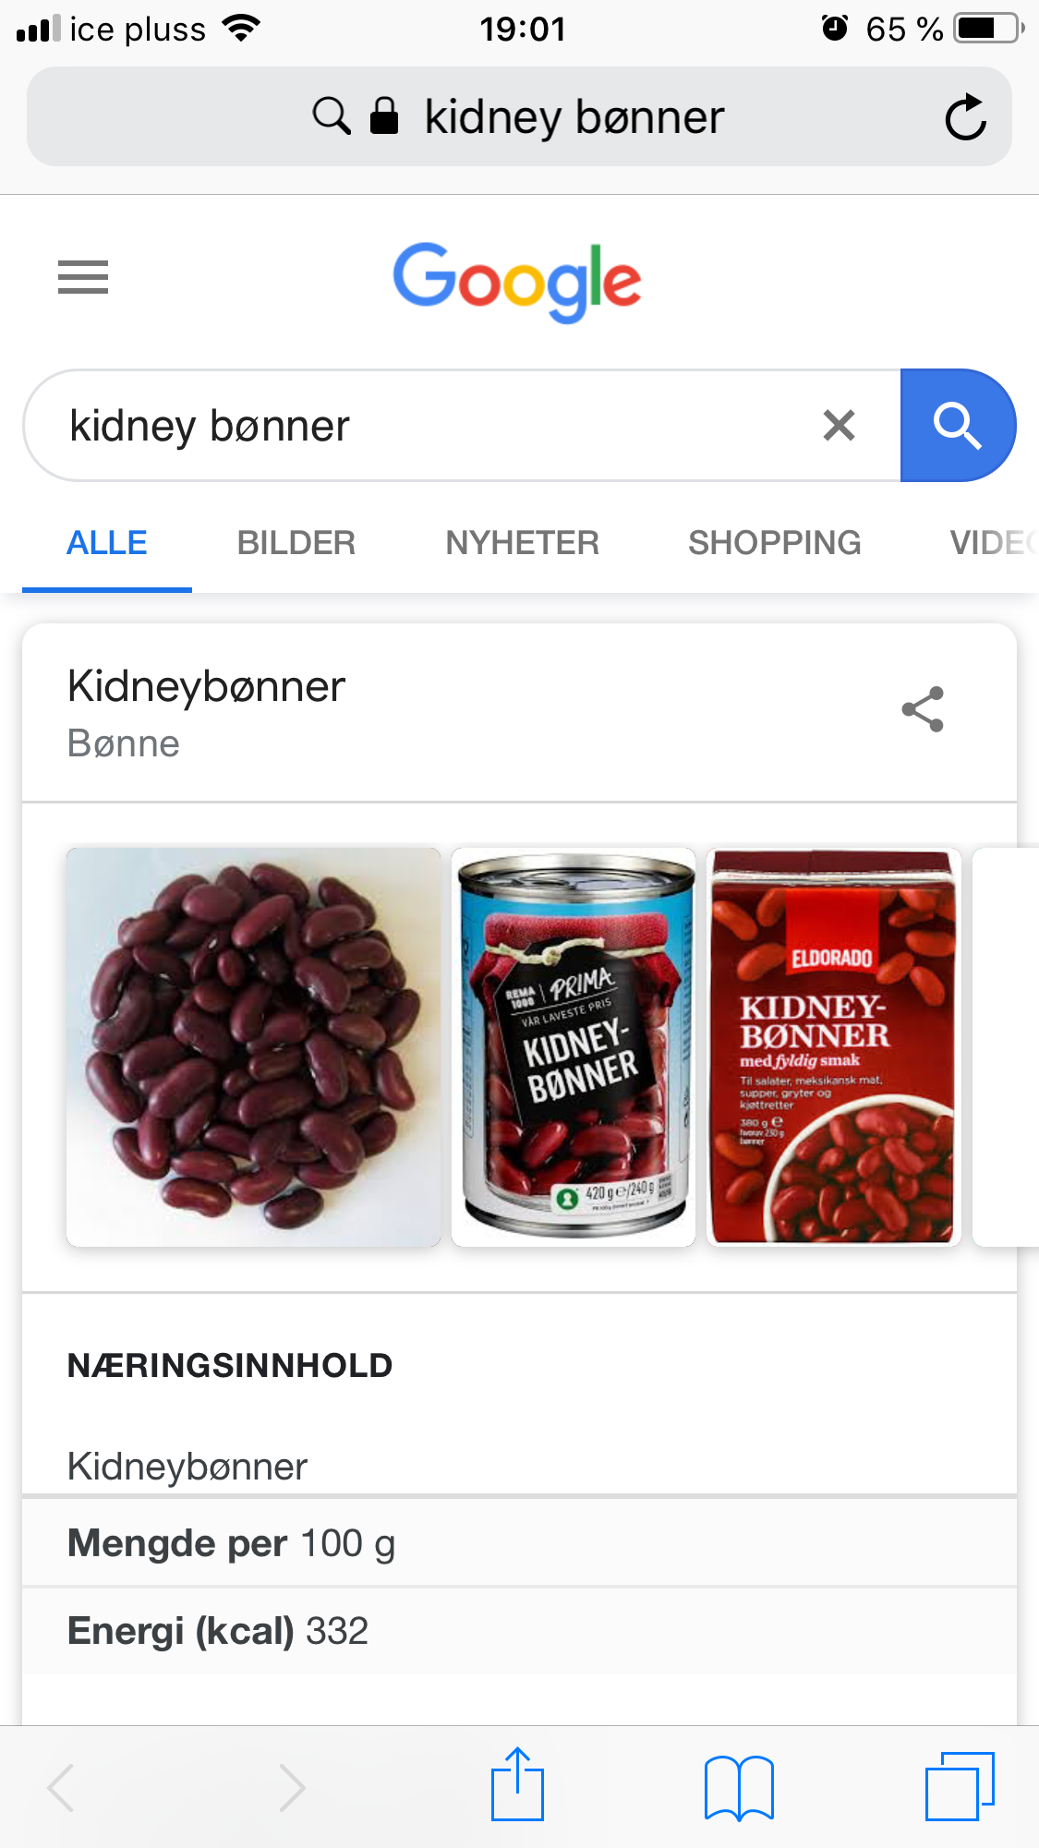Reload the page in Safari

(x=966, y=116)
